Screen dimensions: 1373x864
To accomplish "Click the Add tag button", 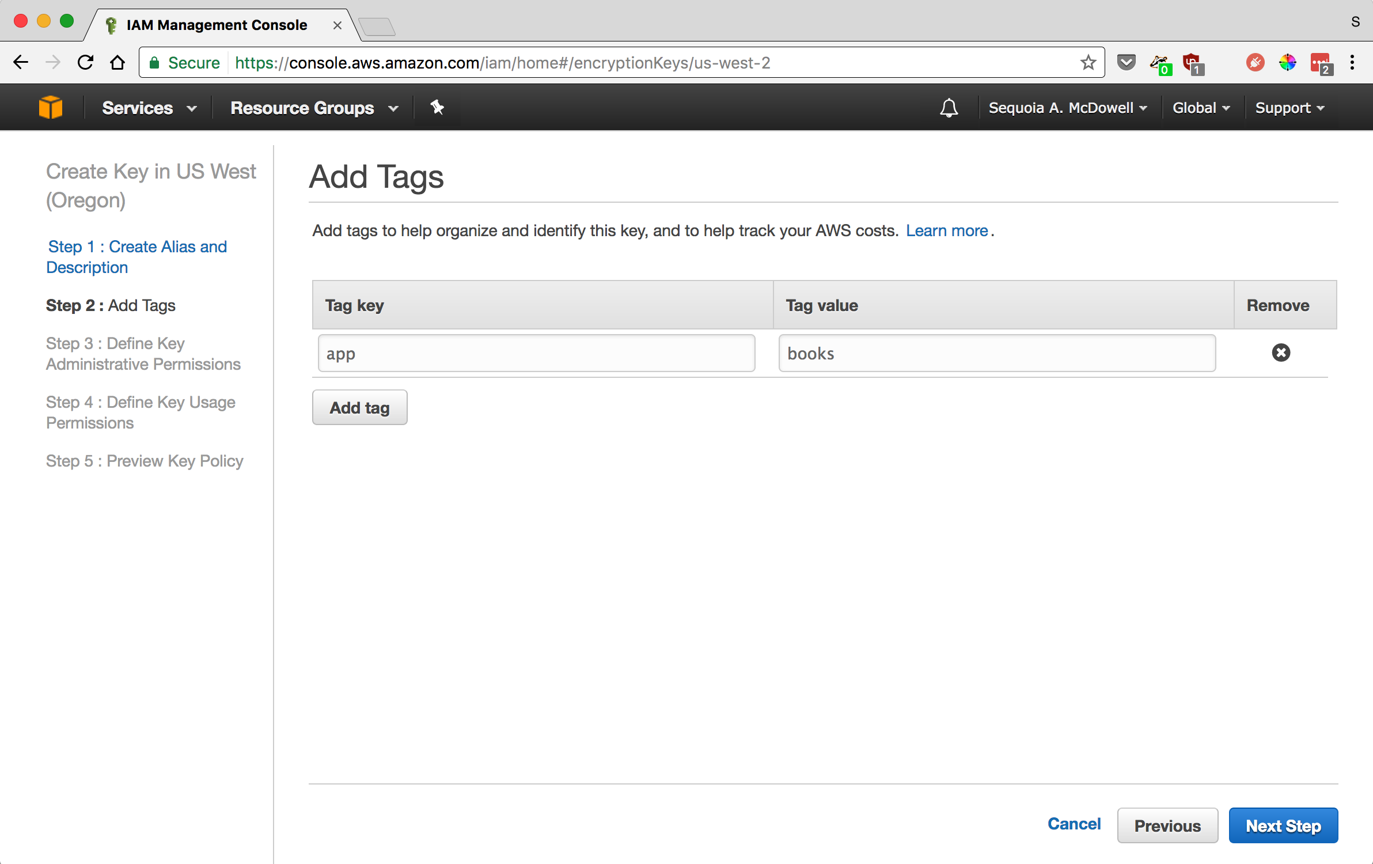I will click(359, 407).
